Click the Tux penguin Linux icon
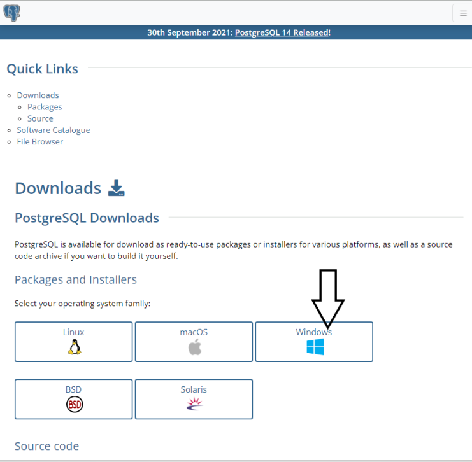This screenshot has height=462, width=472. click(75, 347)
